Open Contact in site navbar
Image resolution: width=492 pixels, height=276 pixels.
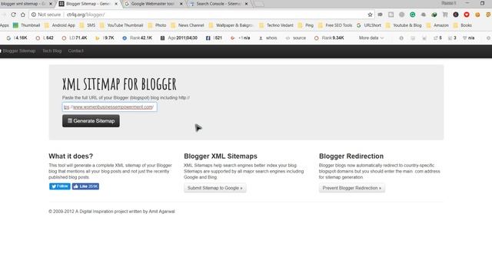[x=75, y=51]
